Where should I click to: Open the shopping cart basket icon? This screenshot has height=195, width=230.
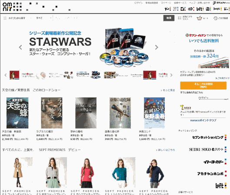(199, 18)
